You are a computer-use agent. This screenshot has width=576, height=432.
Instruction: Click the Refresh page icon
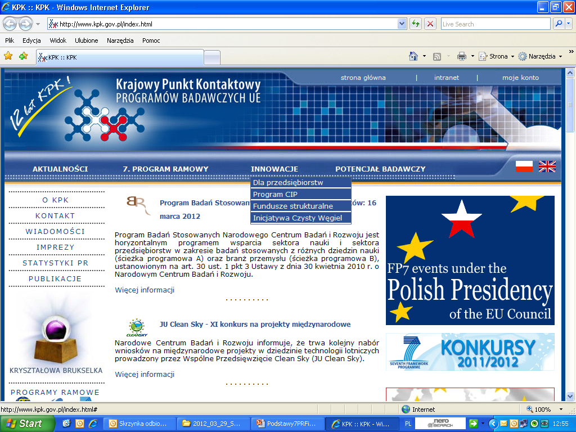click(x=416, y=24)
